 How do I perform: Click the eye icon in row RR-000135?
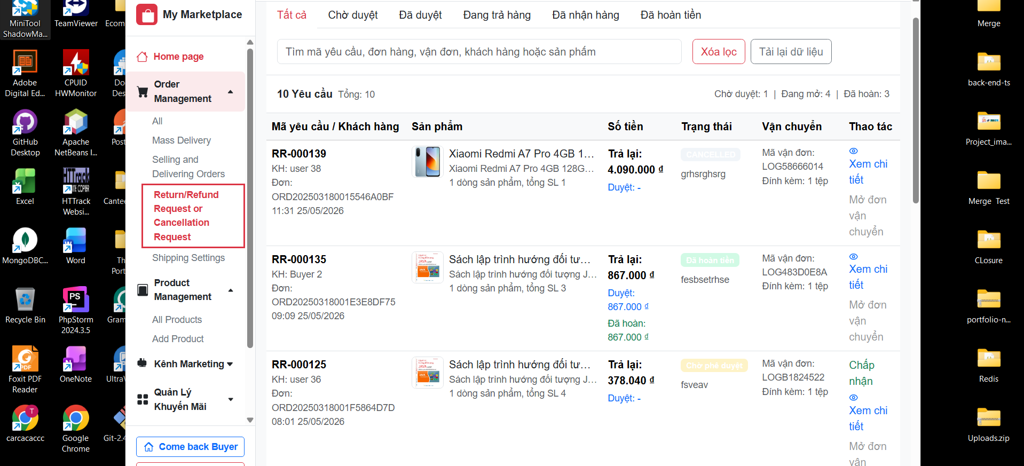853,257
